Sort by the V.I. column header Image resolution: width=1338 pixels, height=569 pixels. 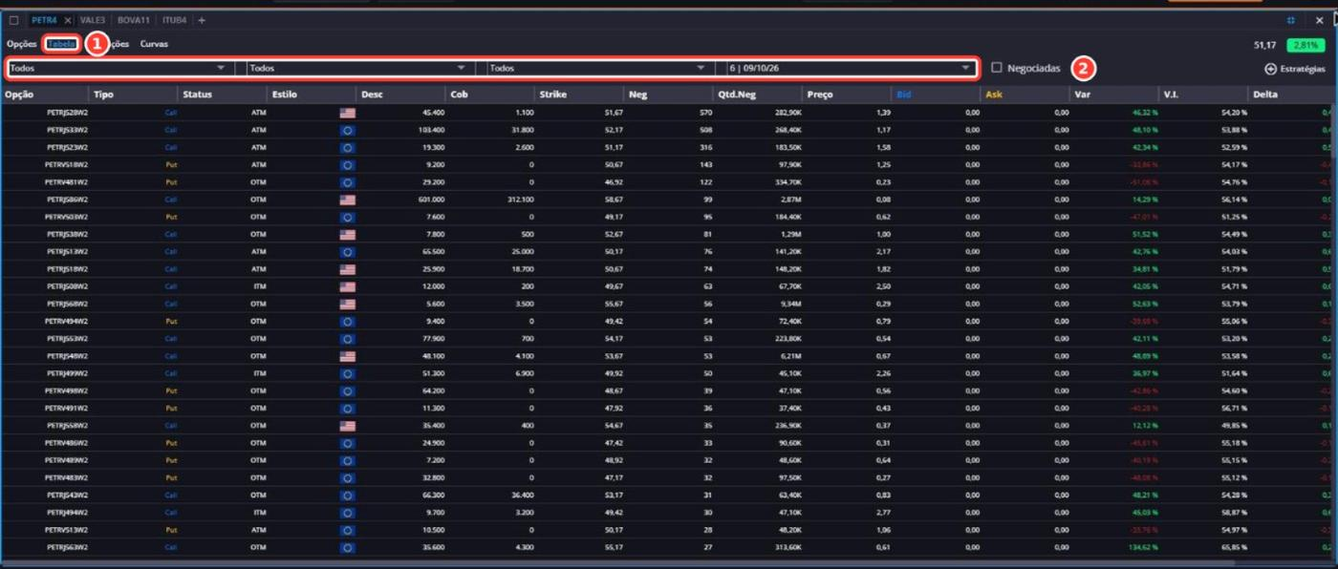(1172, 95)
